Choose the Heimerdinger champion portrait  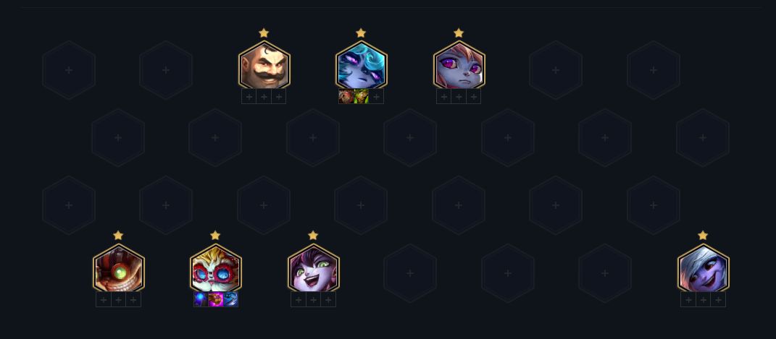216,268
